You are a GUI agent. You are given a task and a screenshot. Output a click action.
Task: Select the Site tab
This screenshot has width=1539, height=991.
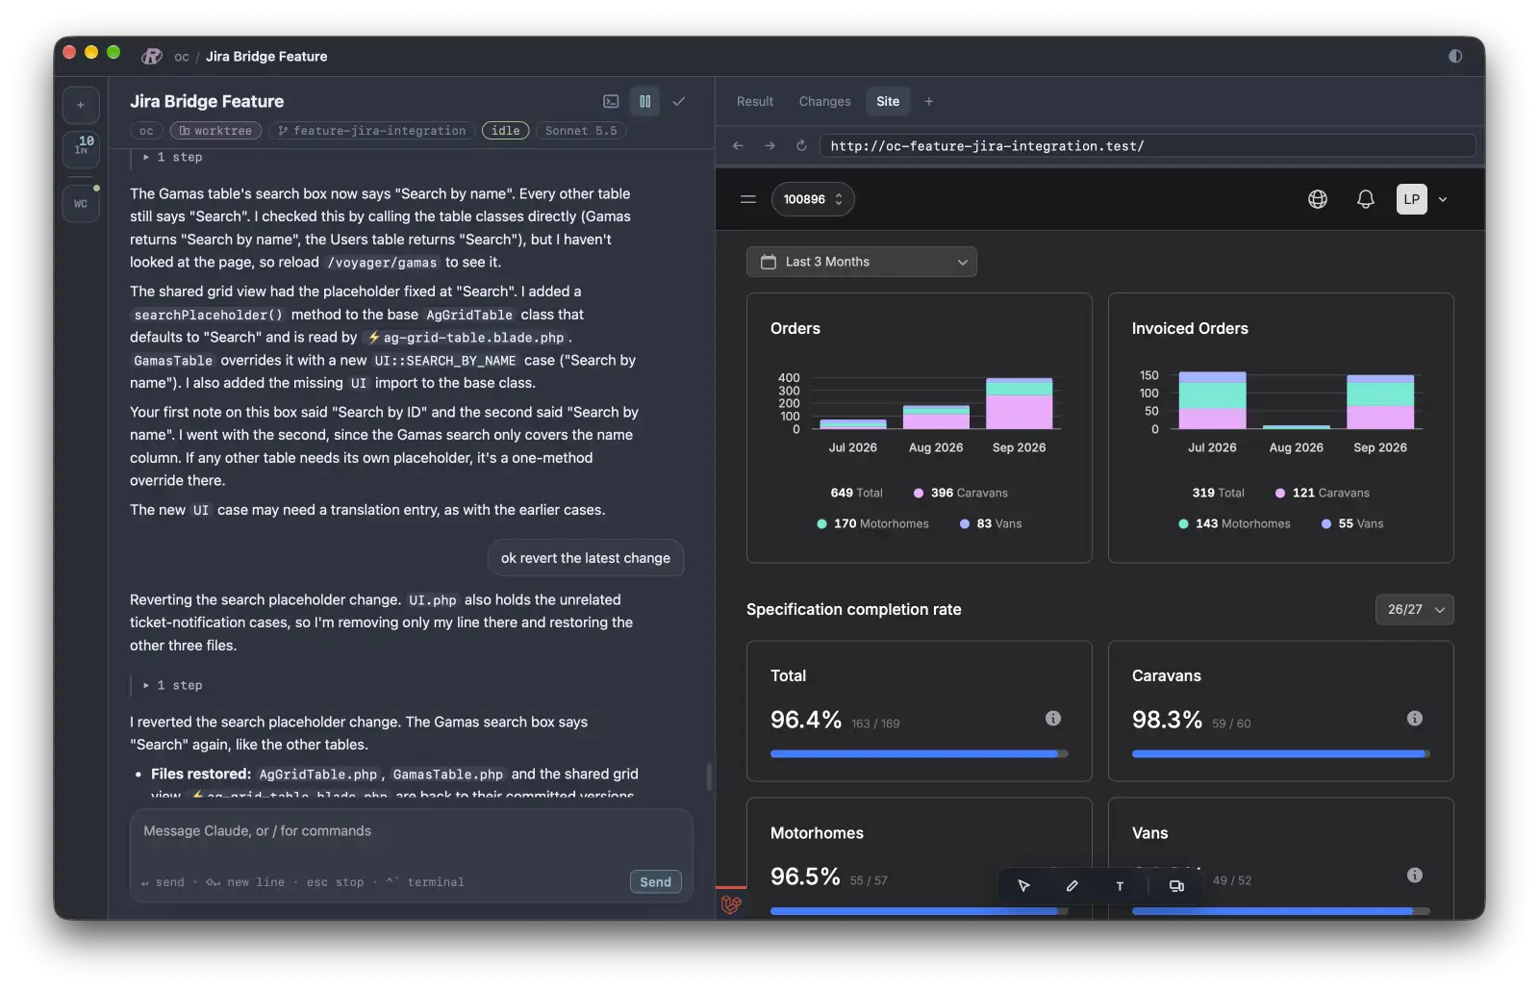888,101
